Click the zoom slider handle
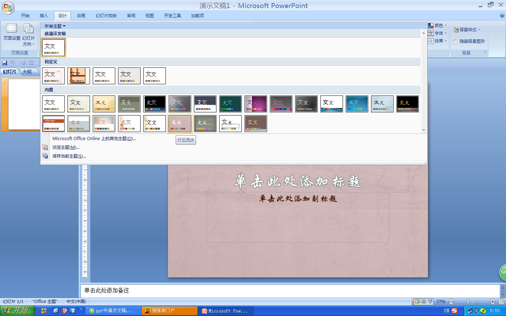This screenshot has height=316, width=506. (468, 302)
